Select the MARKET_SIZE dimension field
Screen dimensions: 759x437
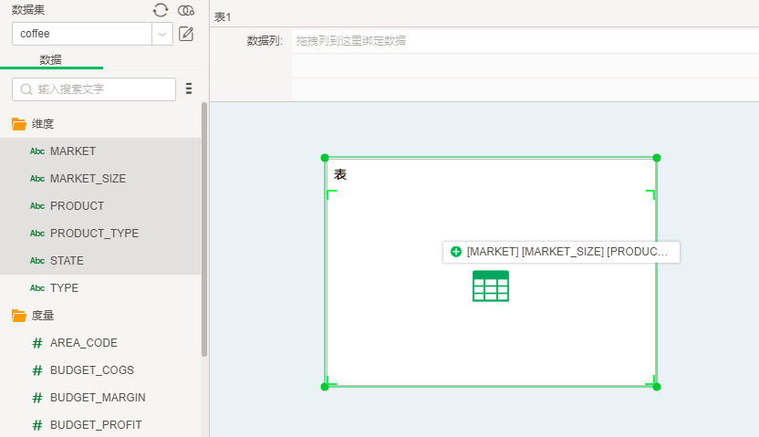click(88, 179)
